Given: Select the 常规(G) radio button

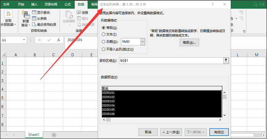Looking at the screenshot, I should (103, 27).
